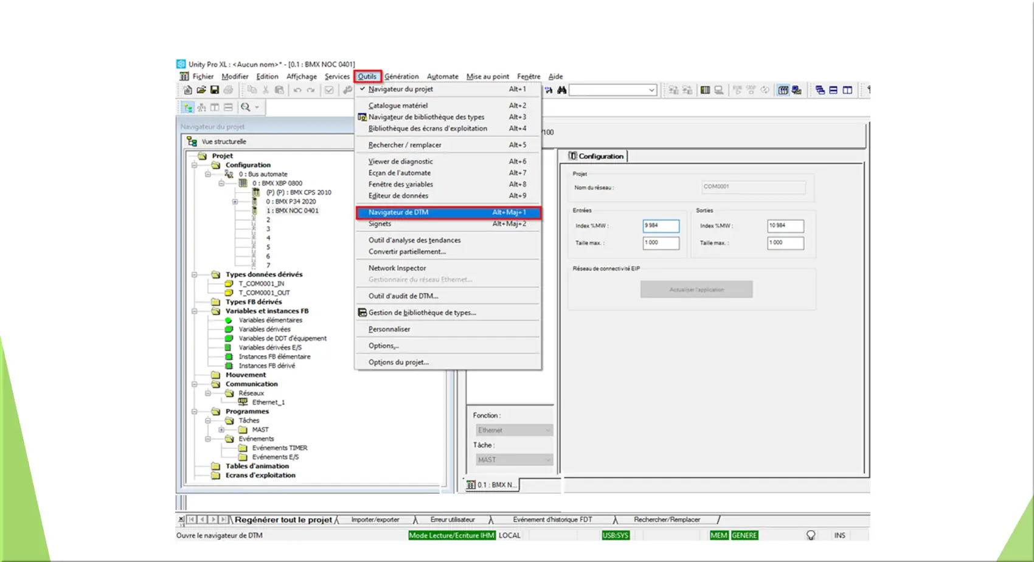Choose Personnaliser menu entry
Viewport: 1034px width, 562px height.
(x=448, y=329)
